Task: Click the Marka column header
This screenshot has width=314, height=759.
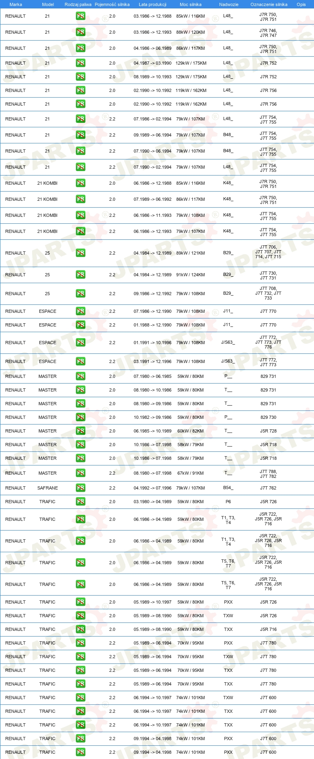Action: 16,4
